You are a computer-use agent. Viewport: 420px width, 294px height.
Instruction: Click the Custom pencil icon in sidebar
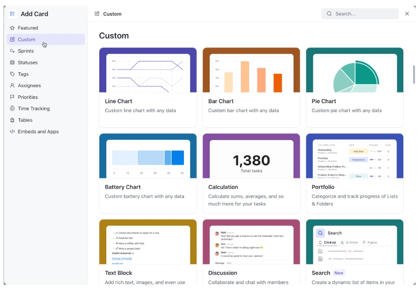12,39
